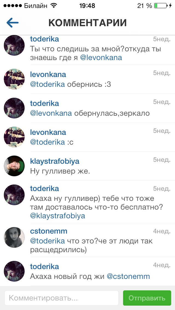Viewport: 175px width, 310px height.
Task: Tap toderika's avatar beside "Ахаха новый год"
Action: 14,271
